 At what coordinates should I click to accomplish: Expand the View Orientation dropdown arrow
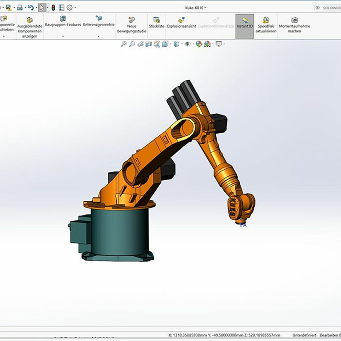(x=170, y=44)
